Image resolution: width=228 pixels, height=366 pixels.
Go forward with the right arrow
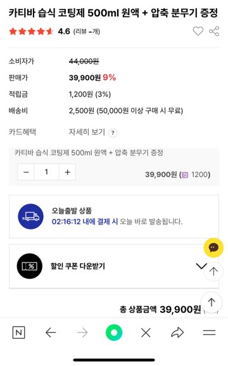(82, 332)
